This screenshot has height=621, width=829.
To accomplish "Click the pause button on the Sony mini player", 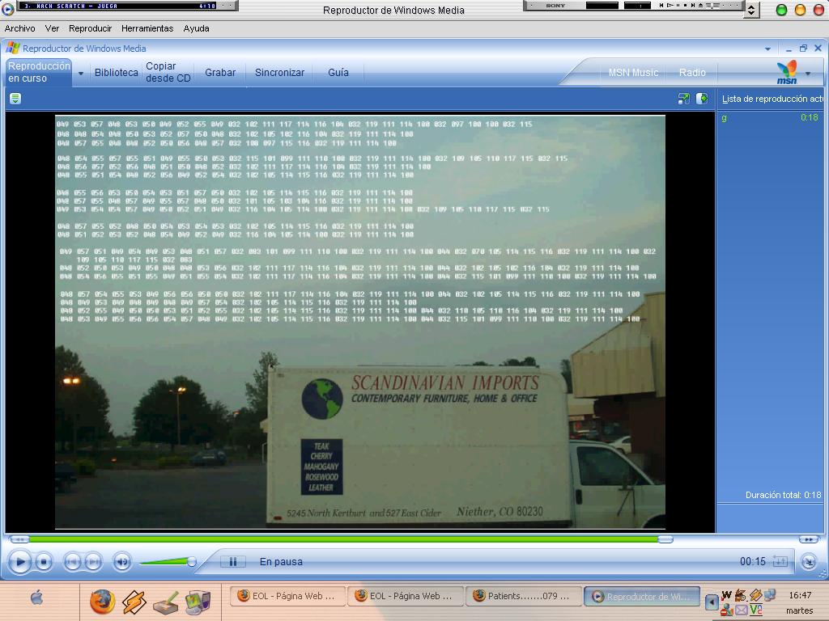I will (678, 6).
